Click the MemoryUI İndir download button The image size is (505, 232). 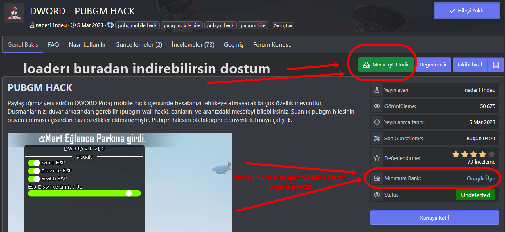[386, 64]
